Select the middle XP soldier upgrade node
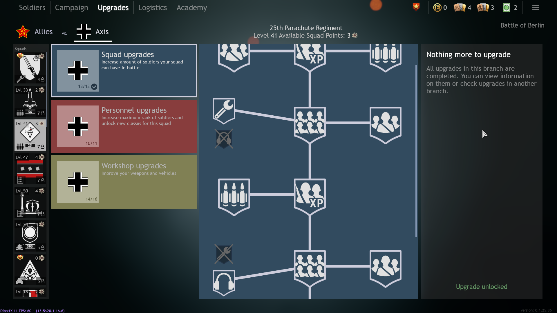 pyautogui.click(x=310, y=196)
